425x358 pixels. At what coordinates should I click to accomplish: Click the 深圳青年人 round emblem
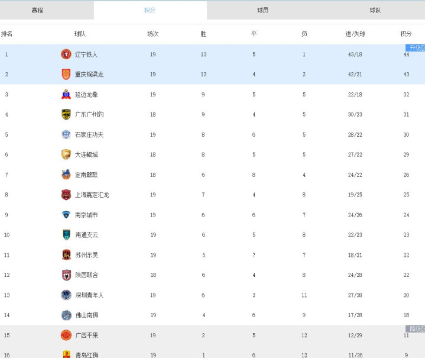66,295
